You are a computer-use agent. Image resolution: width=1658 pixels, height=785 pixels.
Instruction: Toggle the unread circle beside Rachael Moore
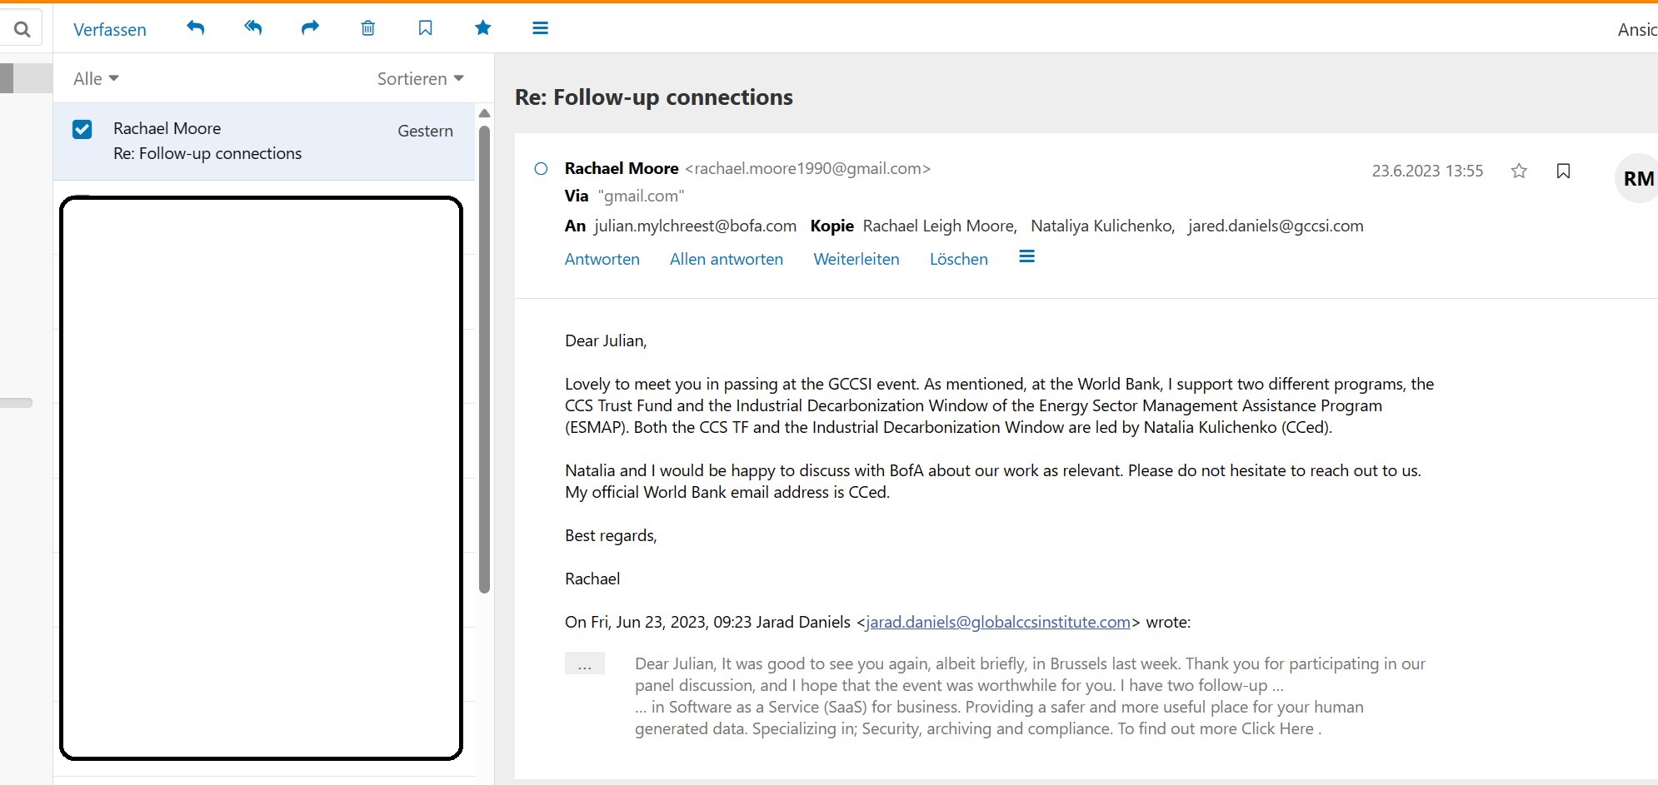pos(541,169)
